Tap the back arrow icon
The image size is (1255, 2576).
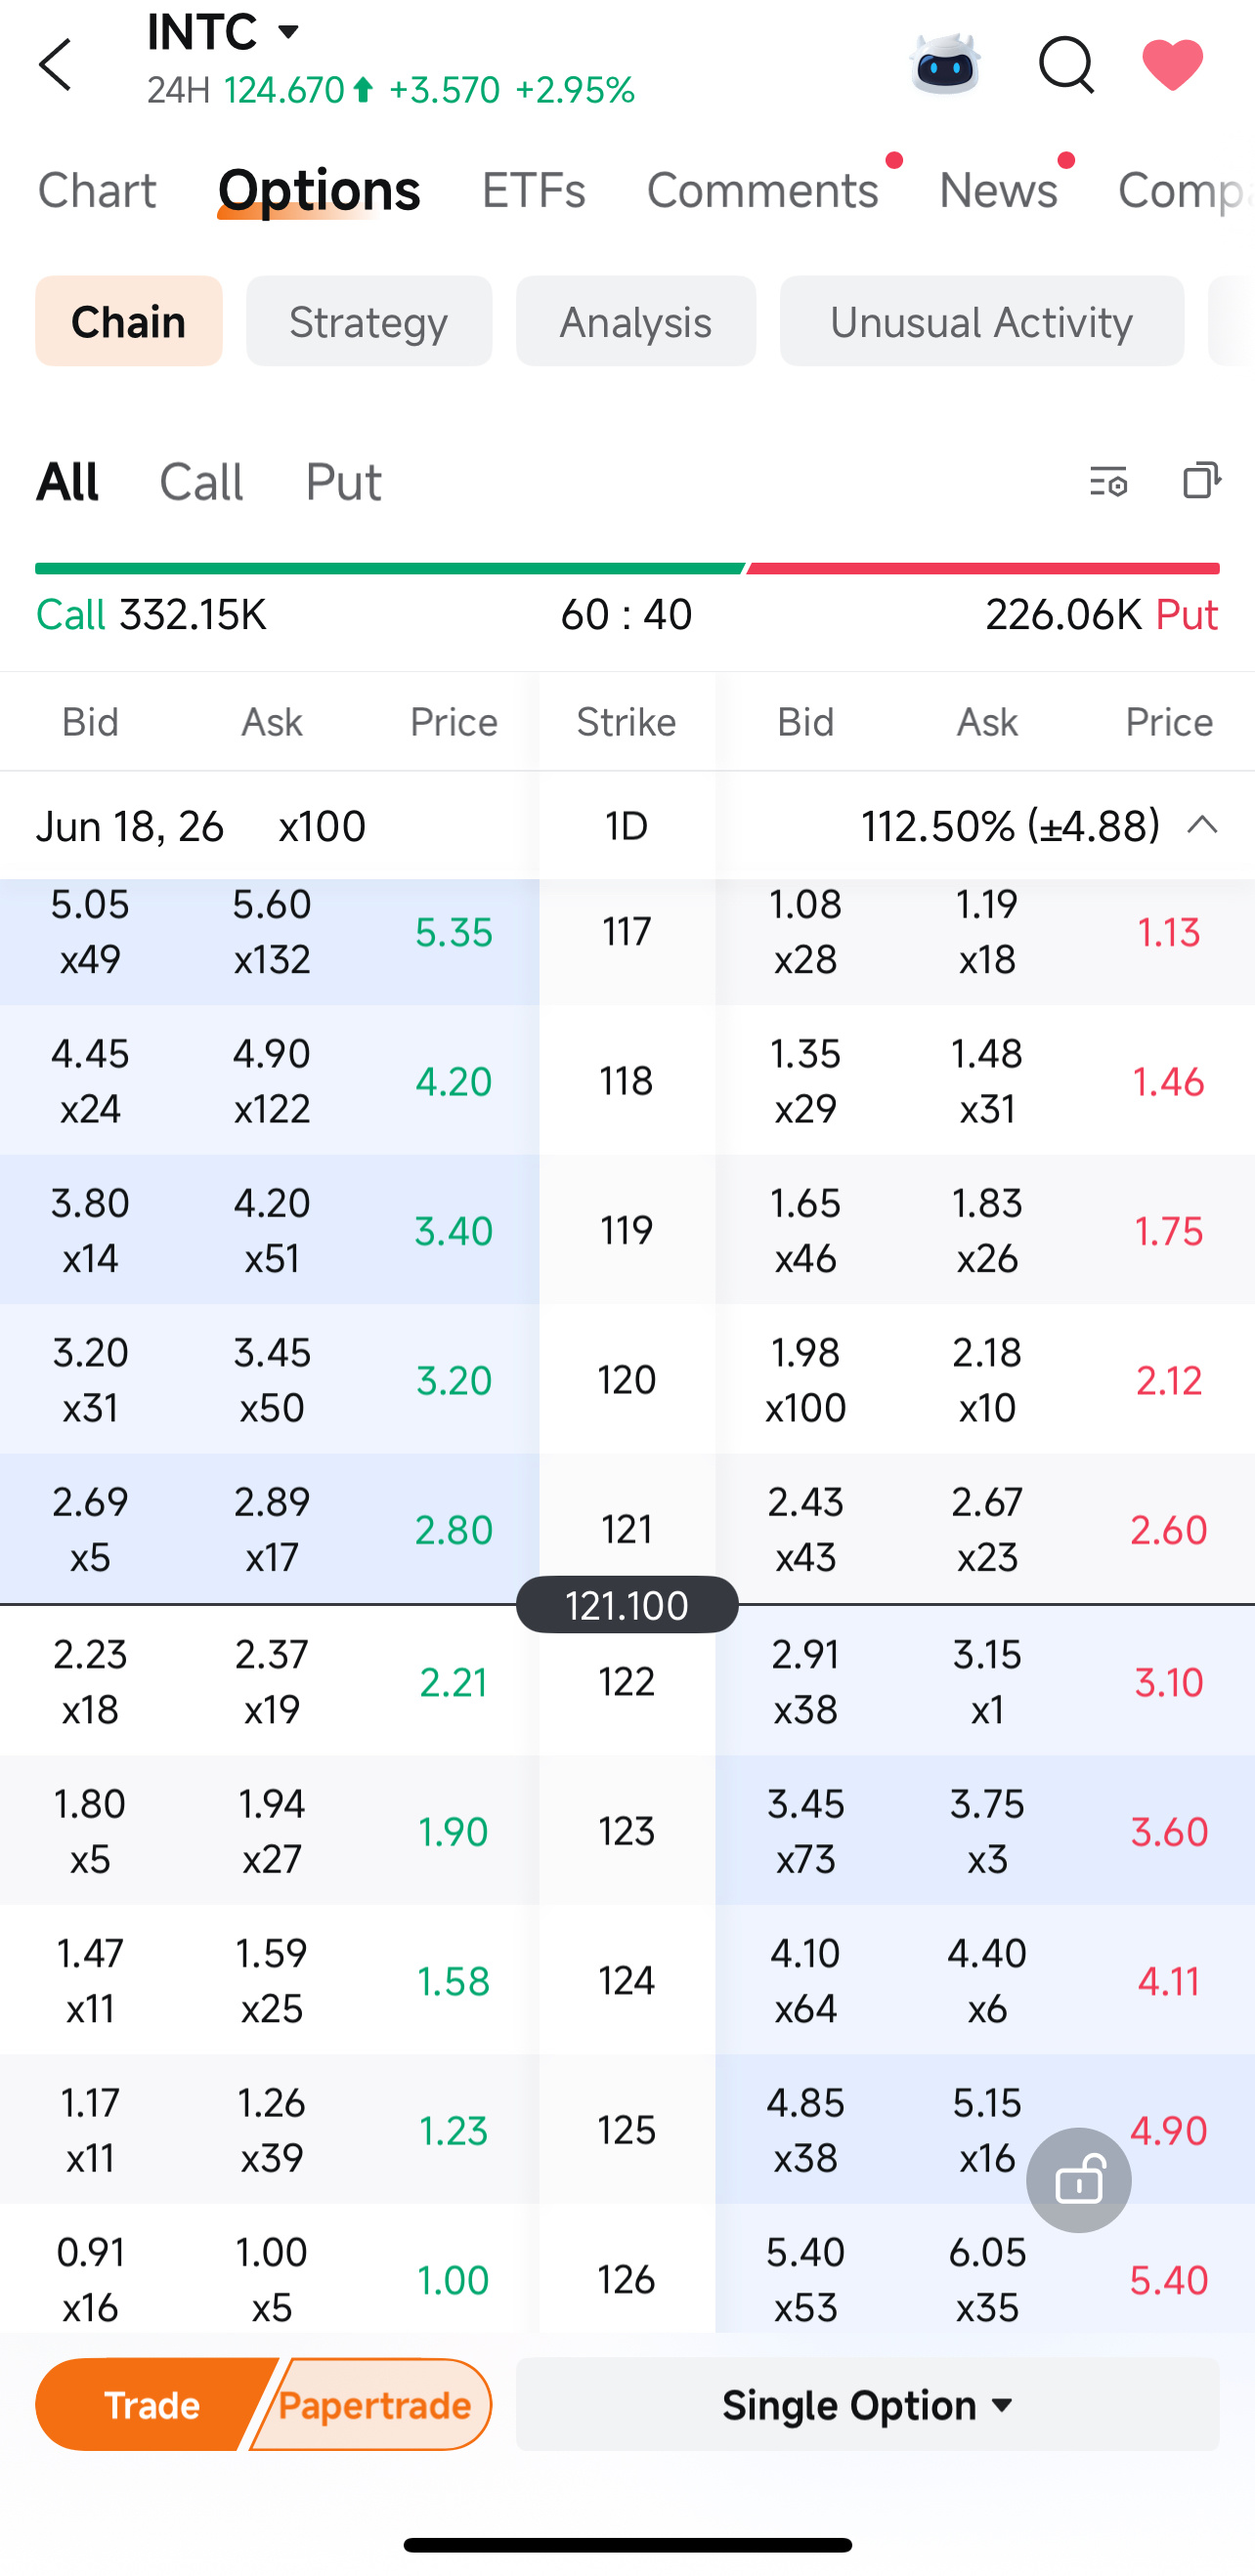pos(56,65)
